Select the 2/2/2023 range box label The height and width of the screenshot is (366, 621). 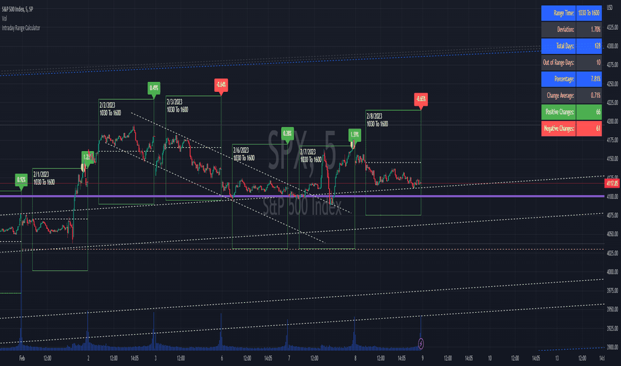point(110,109)
